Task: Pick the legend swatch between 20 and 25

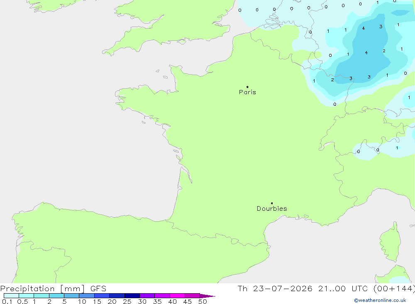Action: [x=117, y=296]
